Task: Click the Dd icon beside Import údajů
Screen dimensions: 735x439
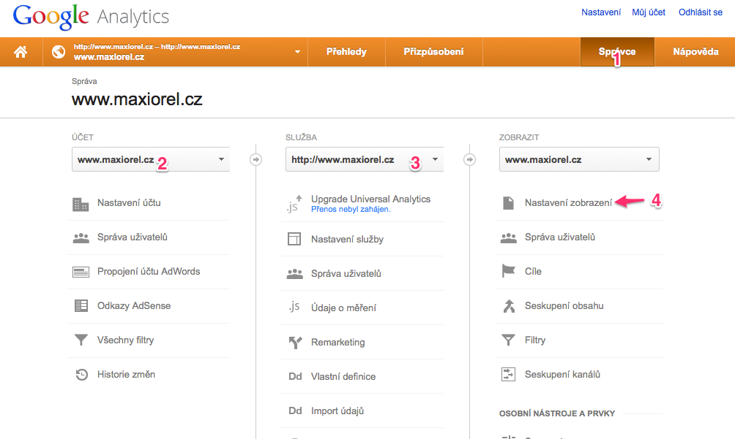Action: click(295, 411)
